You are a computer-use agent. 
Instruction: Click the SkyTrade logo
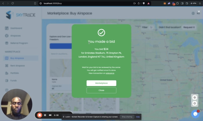21,15
